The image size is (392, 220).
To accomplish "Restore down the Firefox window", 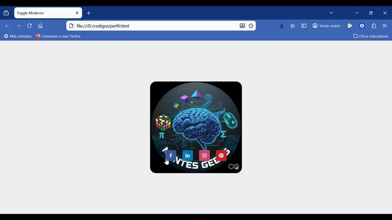I will (x=371, y=13).
